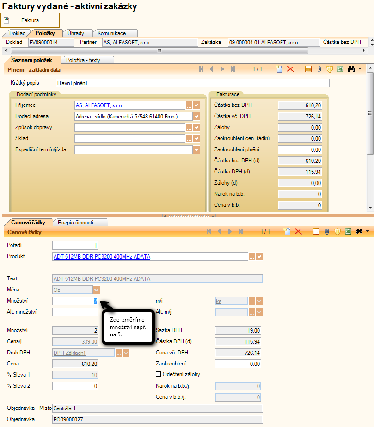Click Faktura button
374x427 pixels.
[30, 20]
